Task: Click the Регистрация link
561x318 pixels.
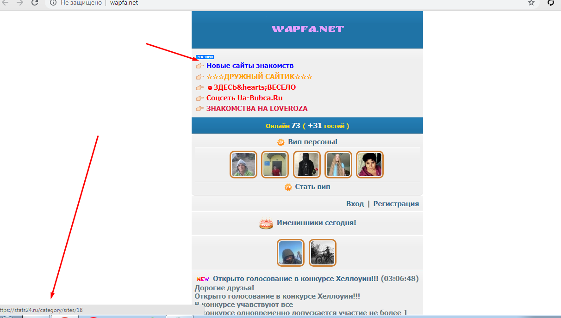Action: [396, 204]
